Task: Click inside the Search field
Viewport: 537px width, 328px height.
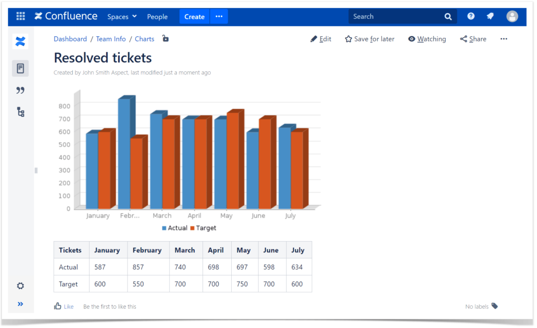Action: [x=399, y=16]
